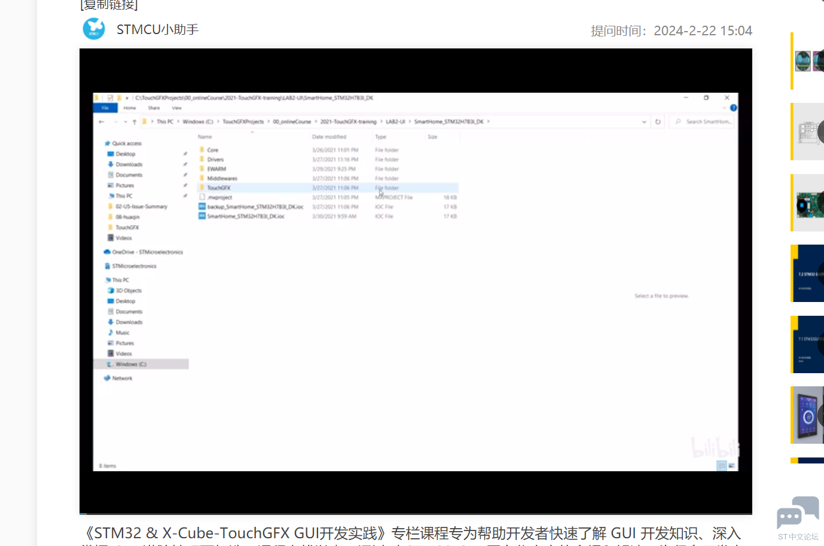Click the Forward arrow in the Explorer navigation bar
This screenshot has width=824, height=546.
115,122
